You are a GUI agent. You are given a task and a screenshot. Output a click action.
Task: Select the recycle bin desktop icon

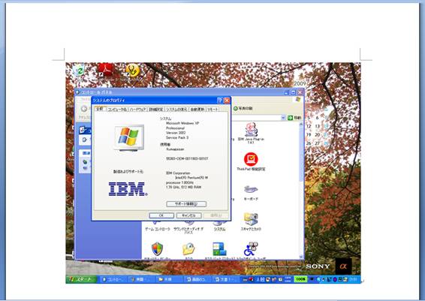pos(80,71)
